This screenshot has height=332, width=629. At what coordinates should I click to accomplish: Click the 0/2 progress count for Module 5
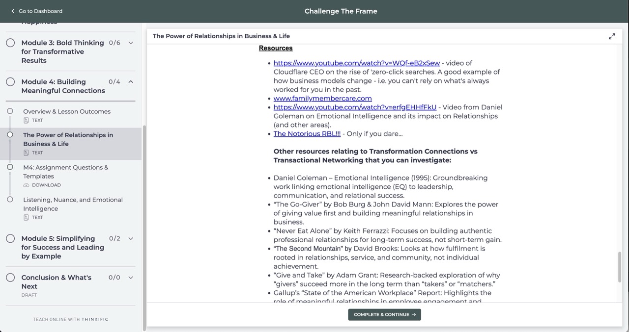[114, 239]
